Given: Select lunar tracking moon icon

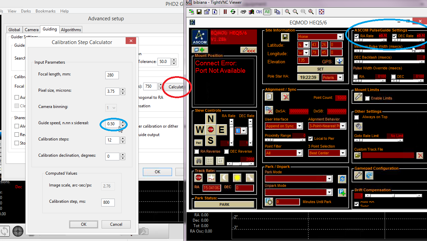Looking at the screenshot, I should point(224,177).
